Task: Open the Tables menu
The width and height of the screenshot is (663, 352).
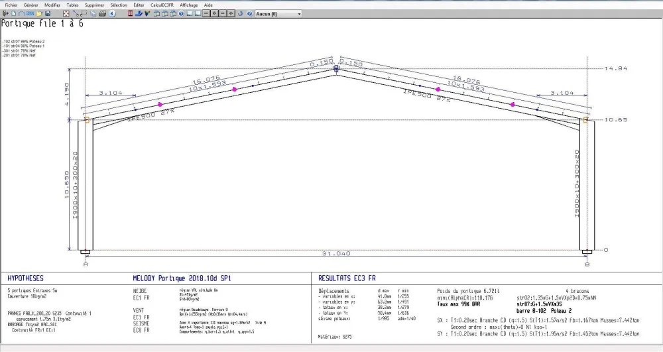Action: click(x=73, y=5)
